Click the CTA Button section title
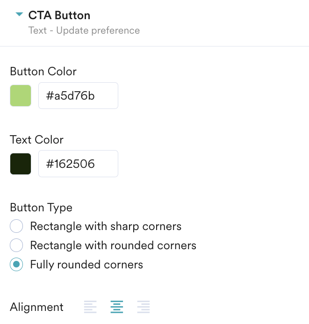Screen dimensions: 309x324 59,15
